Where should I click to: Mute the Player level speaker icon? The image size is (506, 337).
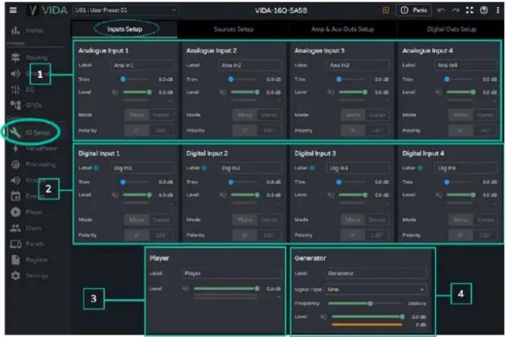point(185,289)
